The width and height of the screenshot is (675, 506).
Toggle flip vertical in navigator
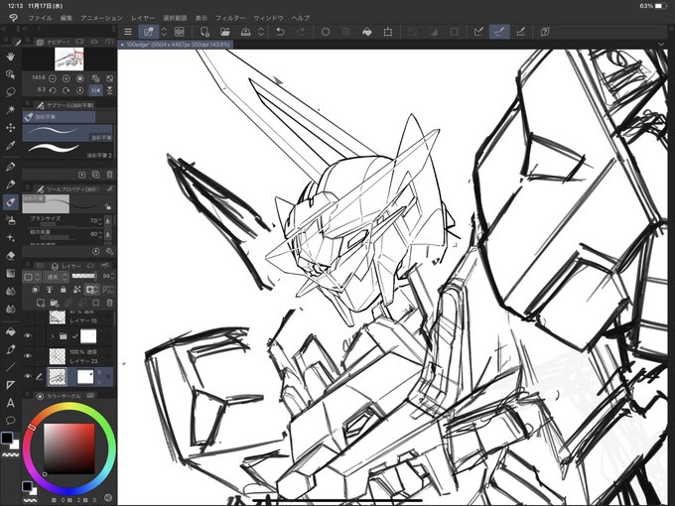(x=110, y=90)
